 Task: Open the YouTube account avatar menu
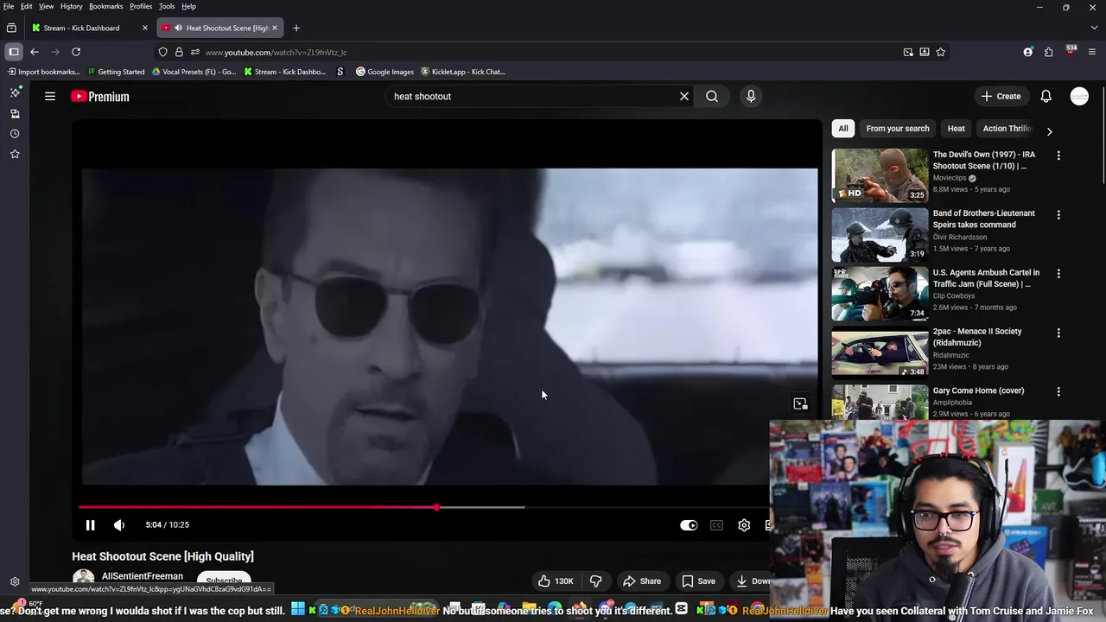(x=1079, y=96)
